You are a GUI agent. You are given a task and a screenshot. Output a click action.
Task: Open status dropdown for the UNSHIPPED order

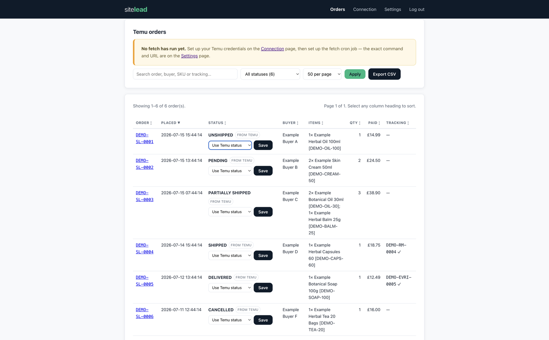tap(230, 145)
